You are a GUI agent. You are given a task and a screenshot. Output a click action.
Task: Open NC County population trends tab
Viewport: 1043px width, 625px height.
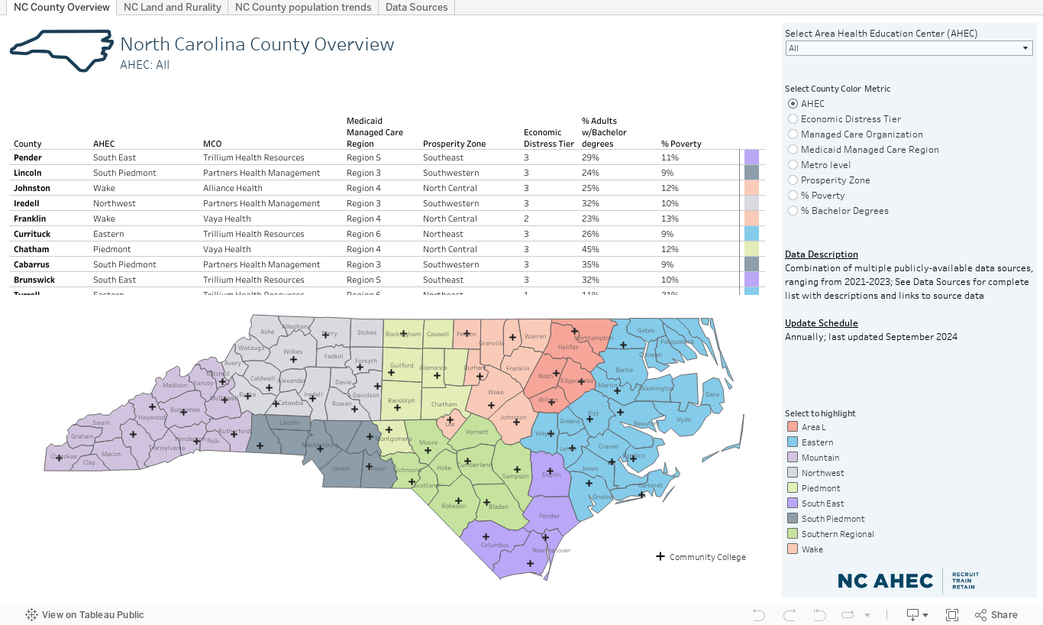[303, 8]
